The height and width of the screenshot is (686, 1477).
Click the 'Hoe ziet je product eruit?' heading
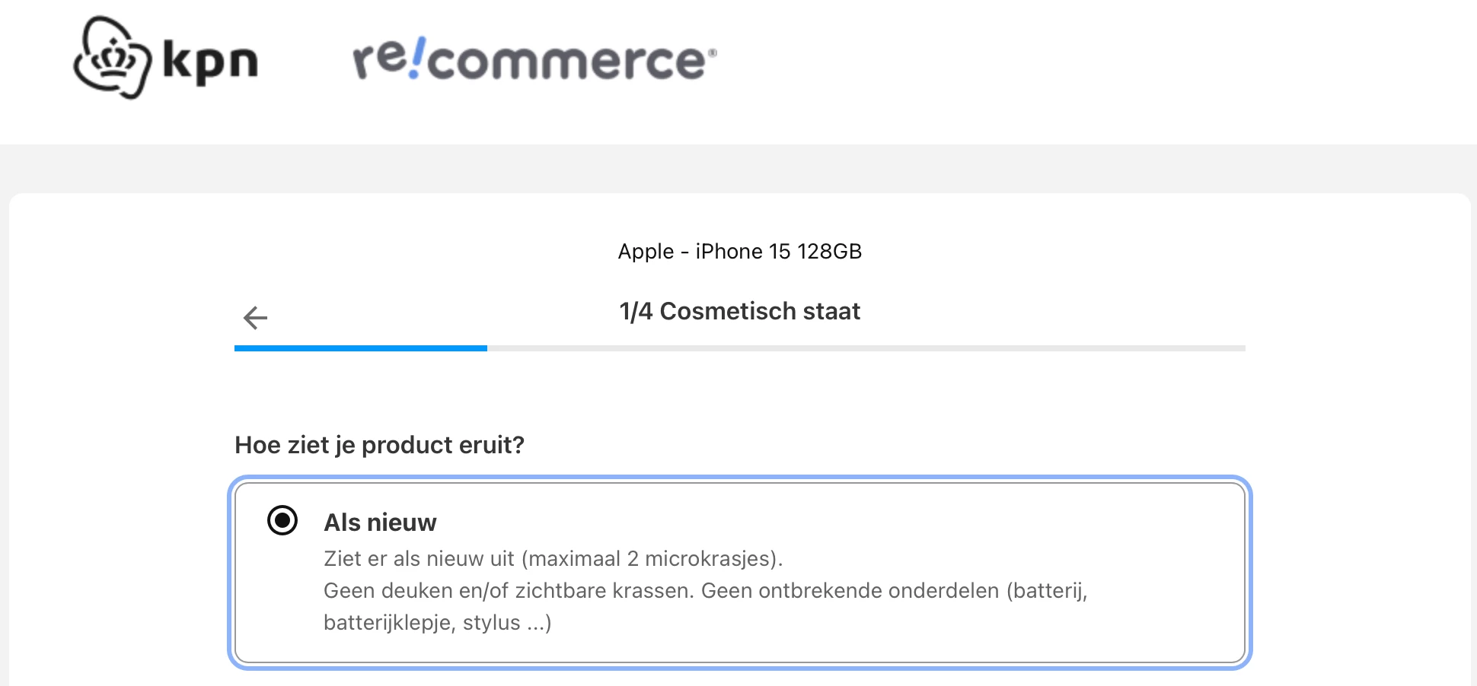(379, 445)
